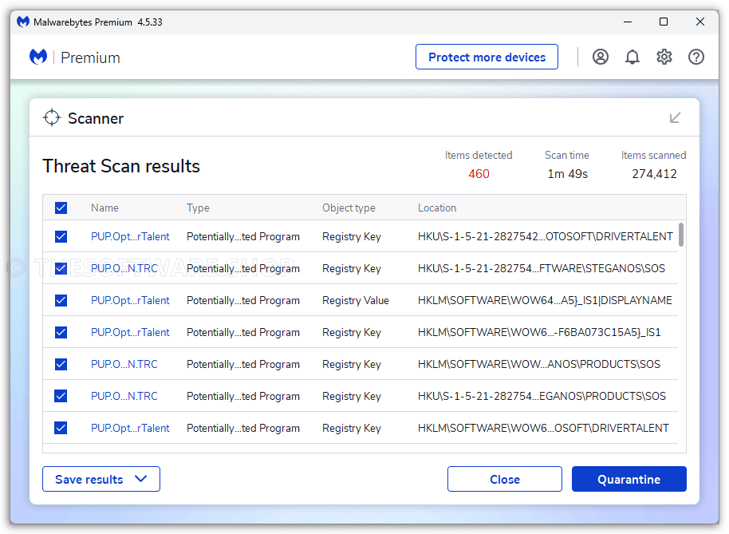Click the Scanner crosshair icon
Viewport: 729px width, 534px height.
click(x=52, y=117)
